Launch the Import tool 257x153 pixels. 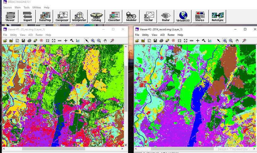click(x=27, y=16)
